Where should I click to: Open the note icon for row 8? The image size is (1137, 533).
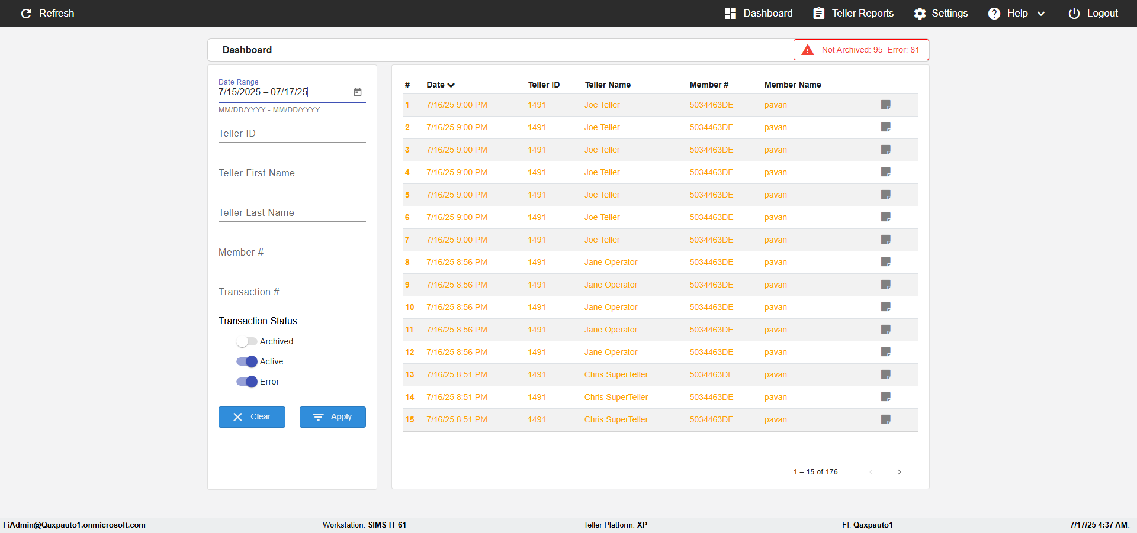point(886,262)
